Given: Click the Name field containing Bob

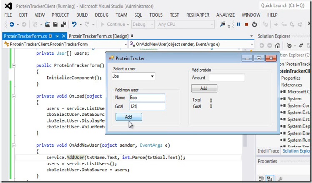Looking at the screenshot, I should click(x=147, y=98).
